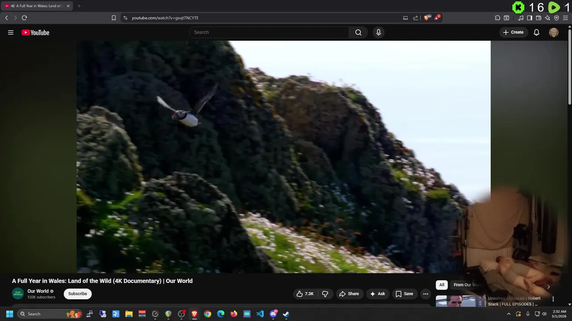Open Brave VPN shield icon

click(x=556, y=18)
